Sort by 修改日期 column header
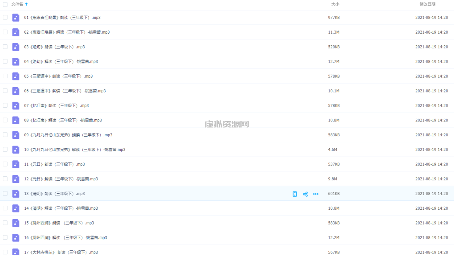Image resolution: width=454 pixels, height=255 pixels. click(427, 4)
